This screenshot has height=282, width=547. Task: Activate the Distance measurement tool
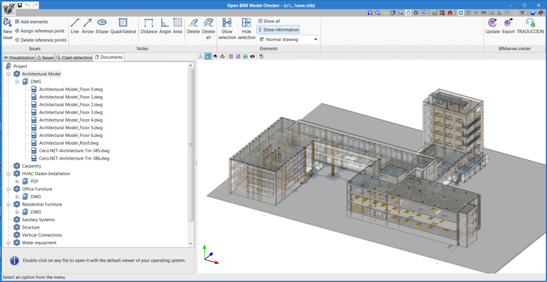[x=149, y=26]
